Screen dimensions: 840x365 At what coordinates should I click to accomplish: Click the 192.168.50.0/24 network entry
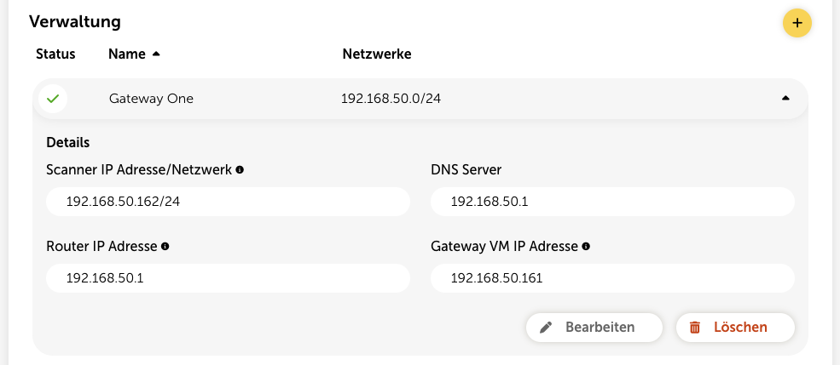click(391, 99)
